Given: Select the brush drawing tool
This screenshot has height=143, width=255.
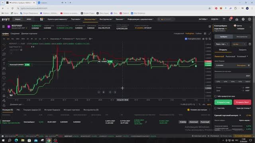Looking at the screenshot, I should point(4,59).
